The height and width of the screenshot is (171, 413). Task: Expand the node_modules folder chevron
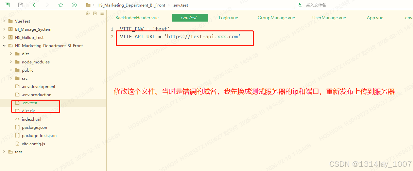pyautogui.click(x=11, y=62)
